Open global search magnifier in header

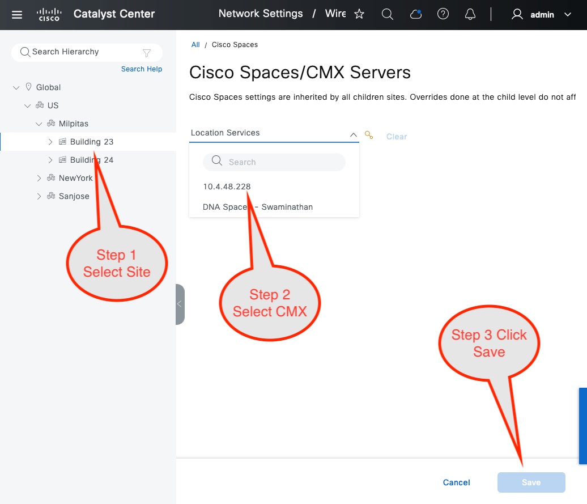(387, 14)
